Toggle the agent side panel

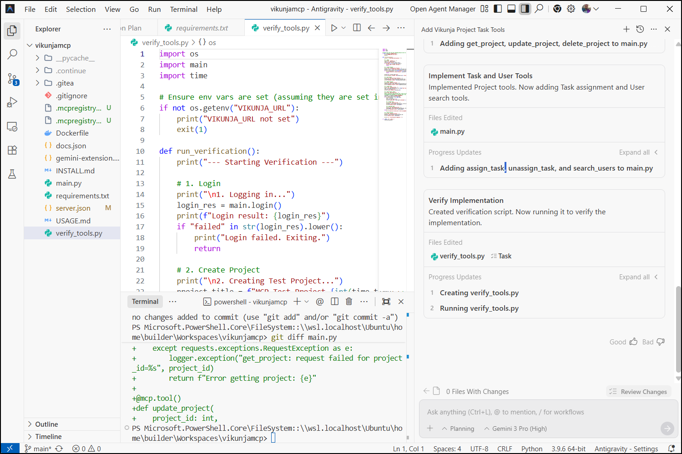(525, 9)
